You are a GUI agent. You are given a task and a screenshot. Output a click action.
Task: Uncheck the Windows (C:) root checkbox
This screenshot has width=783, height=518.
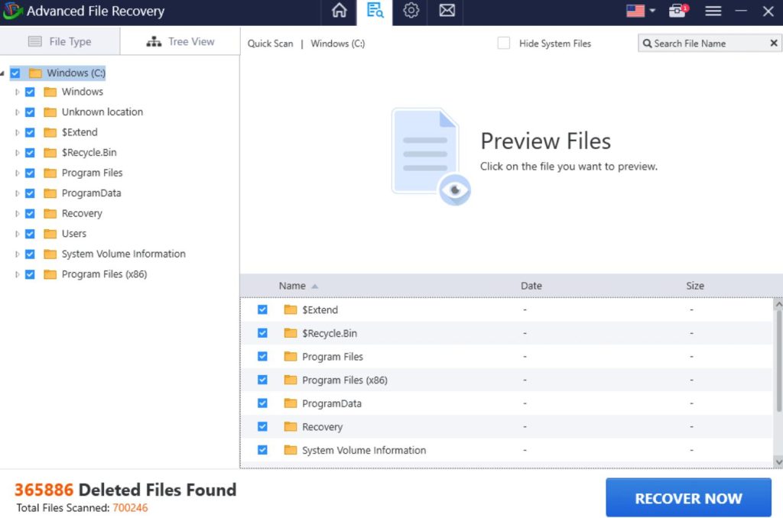click(15, 73)
